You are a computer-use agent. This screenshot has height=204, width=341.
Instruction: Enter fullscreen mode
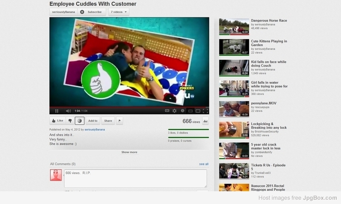pos(205,111)
